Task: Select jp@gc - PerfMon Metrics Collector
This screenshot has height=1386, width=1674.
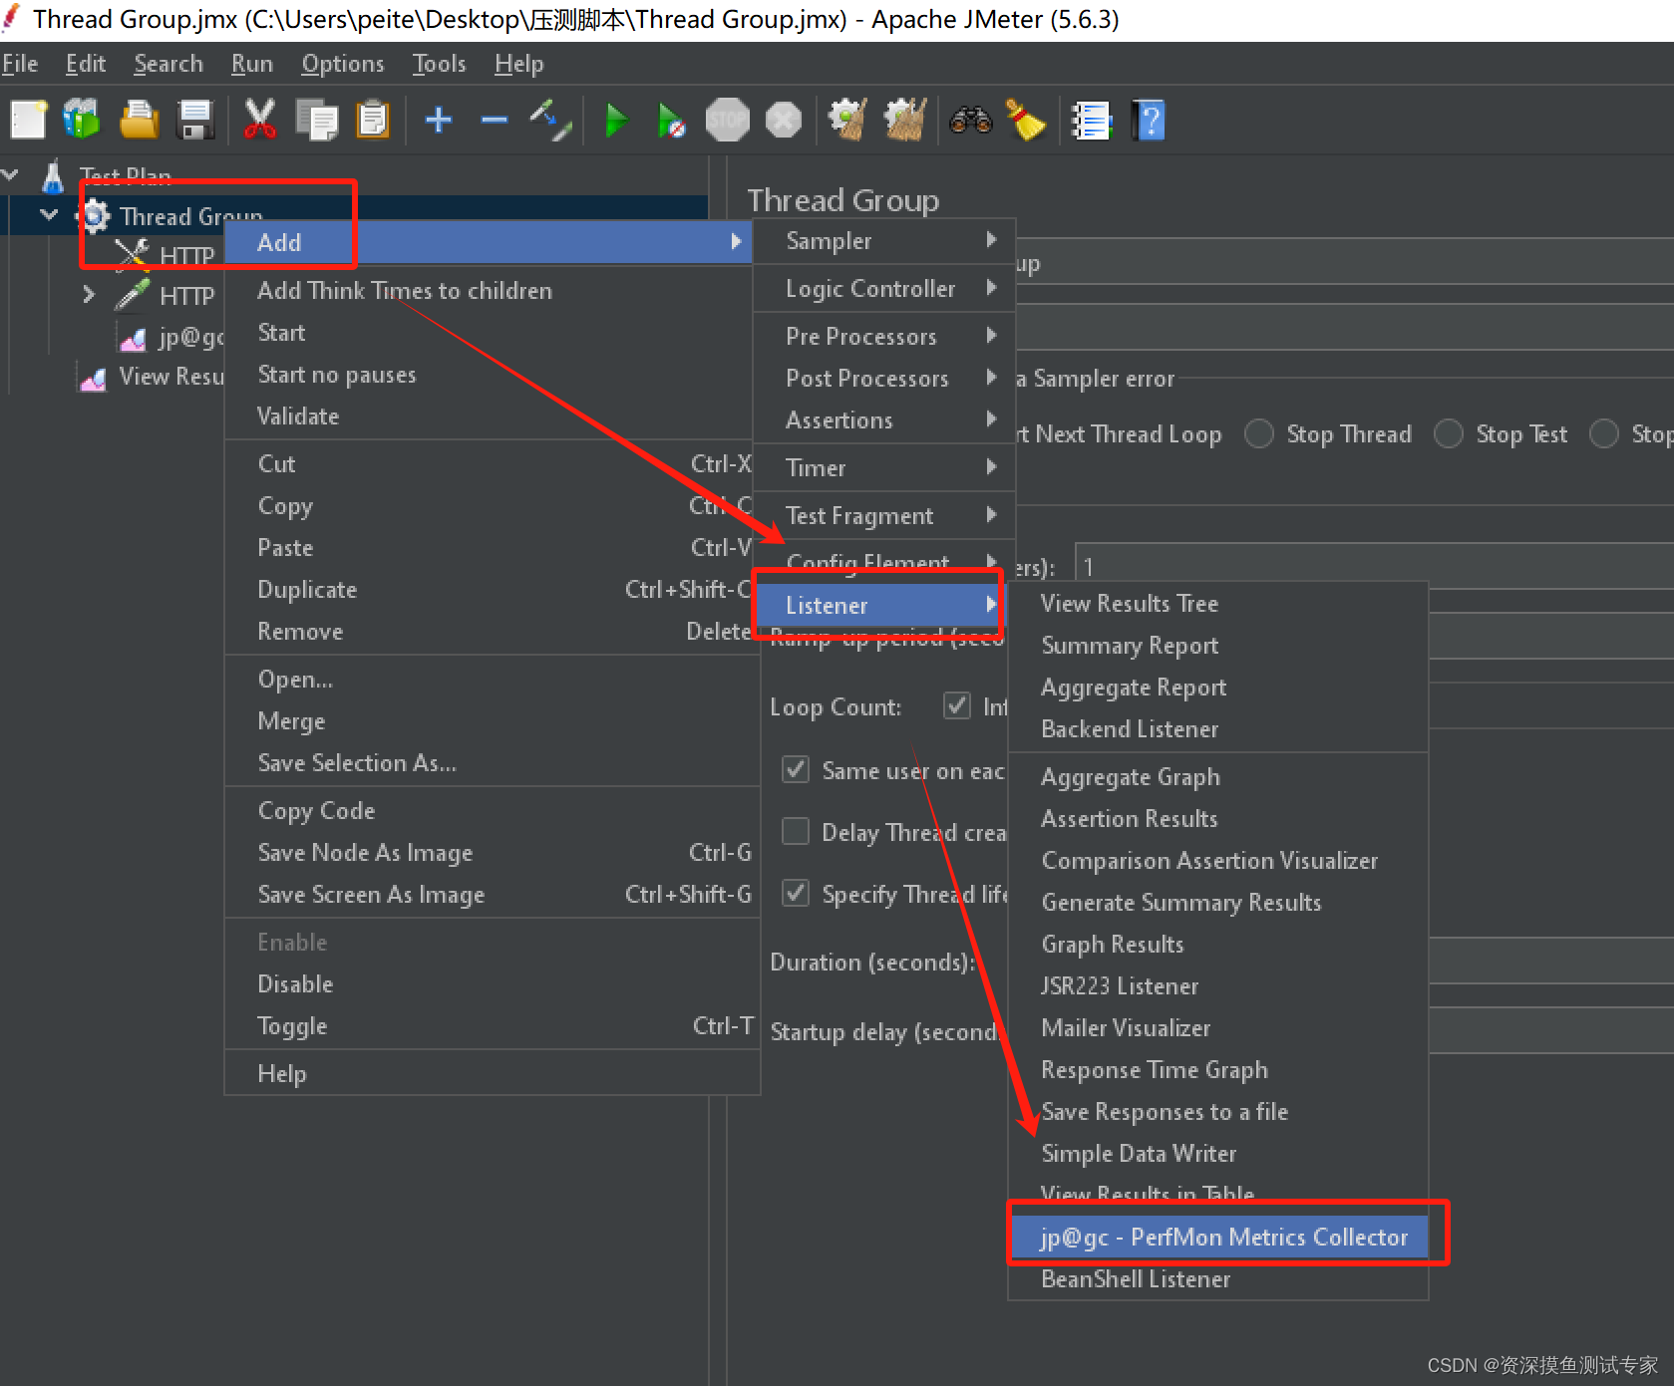Action: (1219, 1238)
